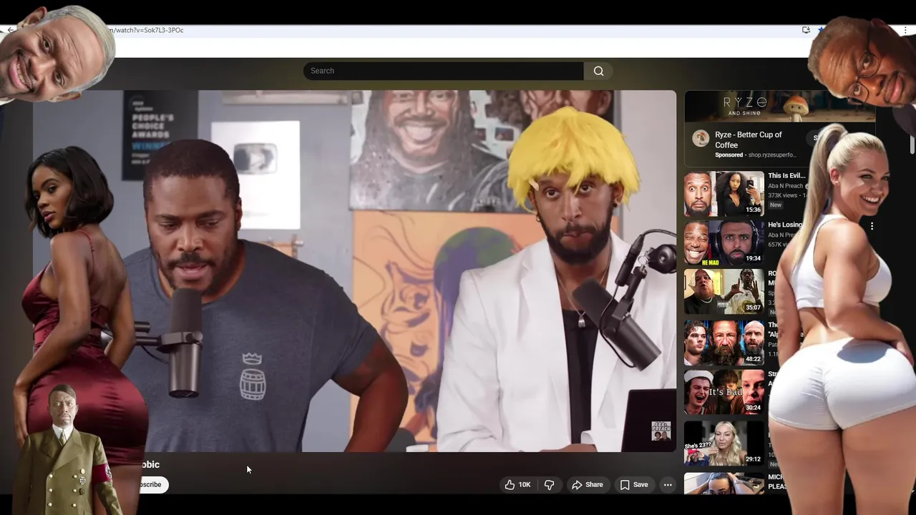Click the main video player to pause
This screenshot has height=515, width=916.
[354, 271]
